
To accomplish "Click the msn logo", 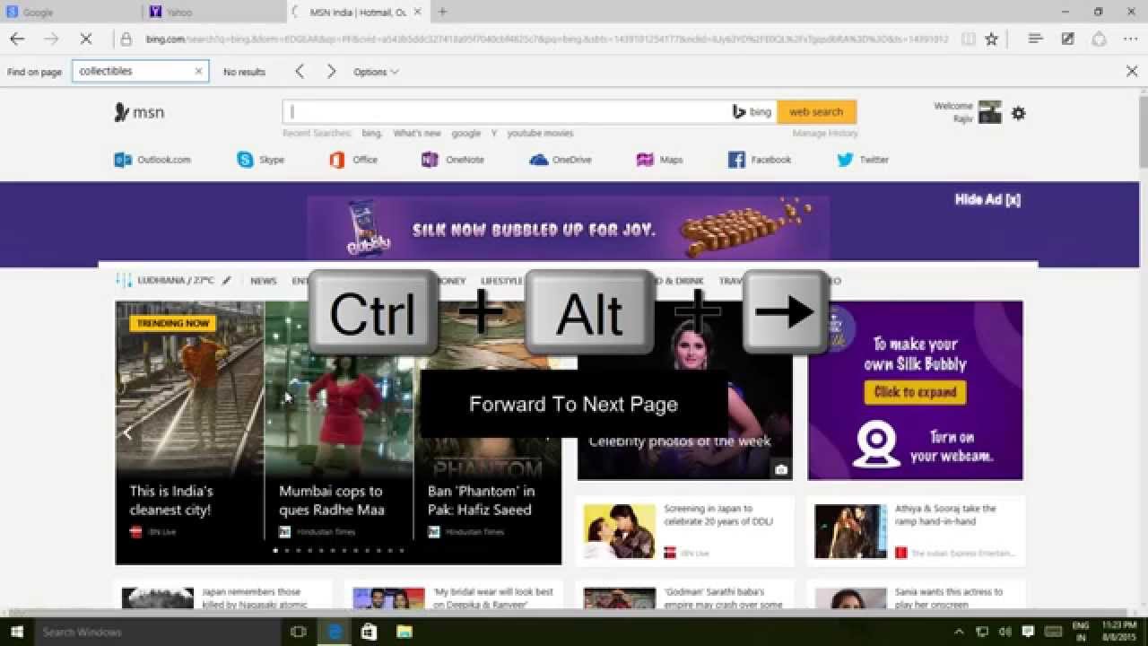I will 139,112.
